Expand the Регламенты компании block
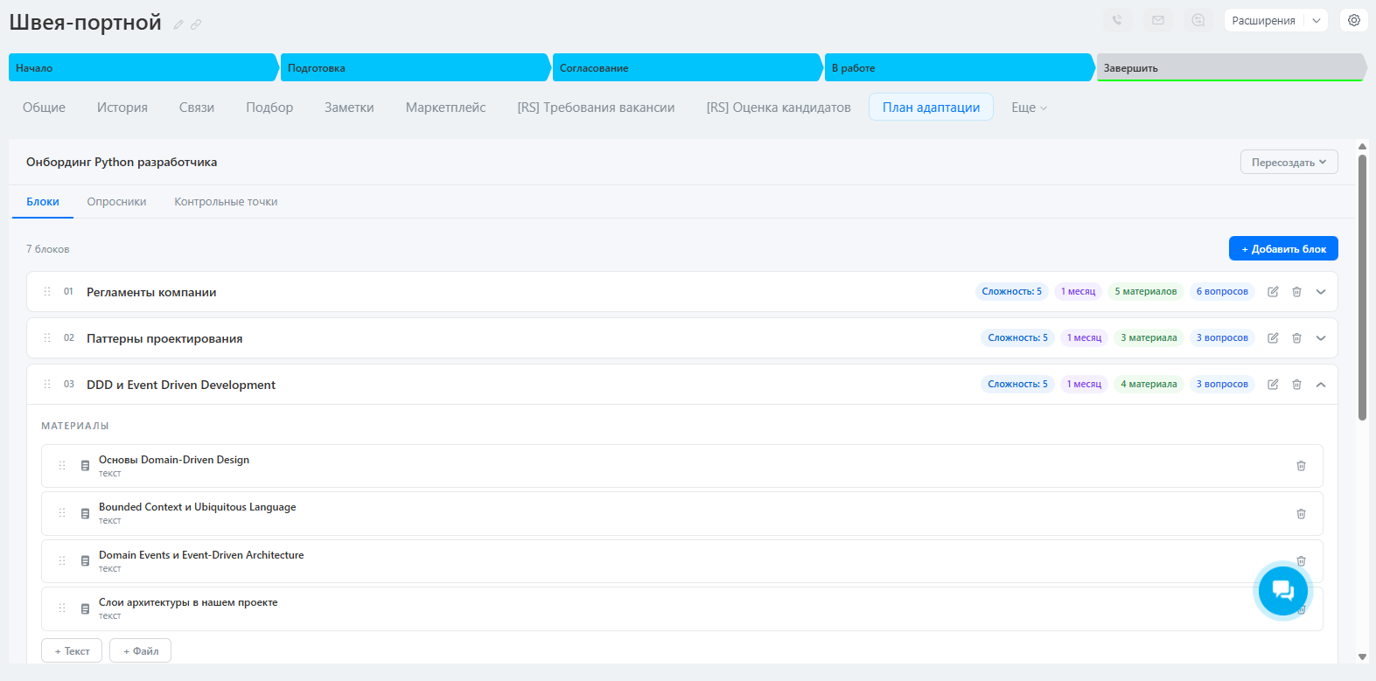This screenshot has height=681, width=1376. 1321,292
